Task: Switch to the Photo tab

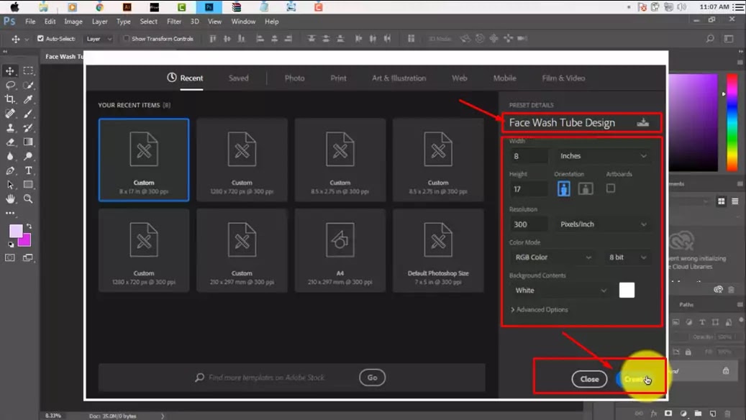Action: [x=294, y=78]
